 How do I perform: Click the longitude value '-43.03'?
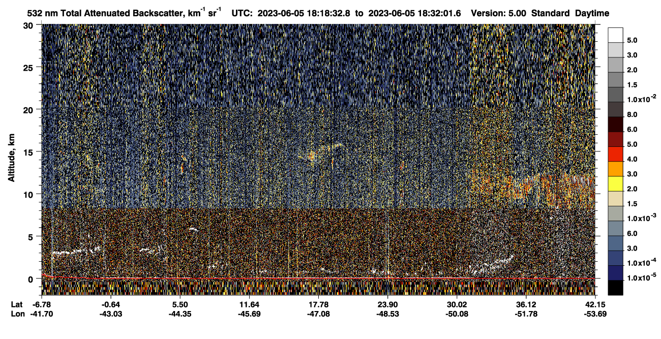(111, 314)
